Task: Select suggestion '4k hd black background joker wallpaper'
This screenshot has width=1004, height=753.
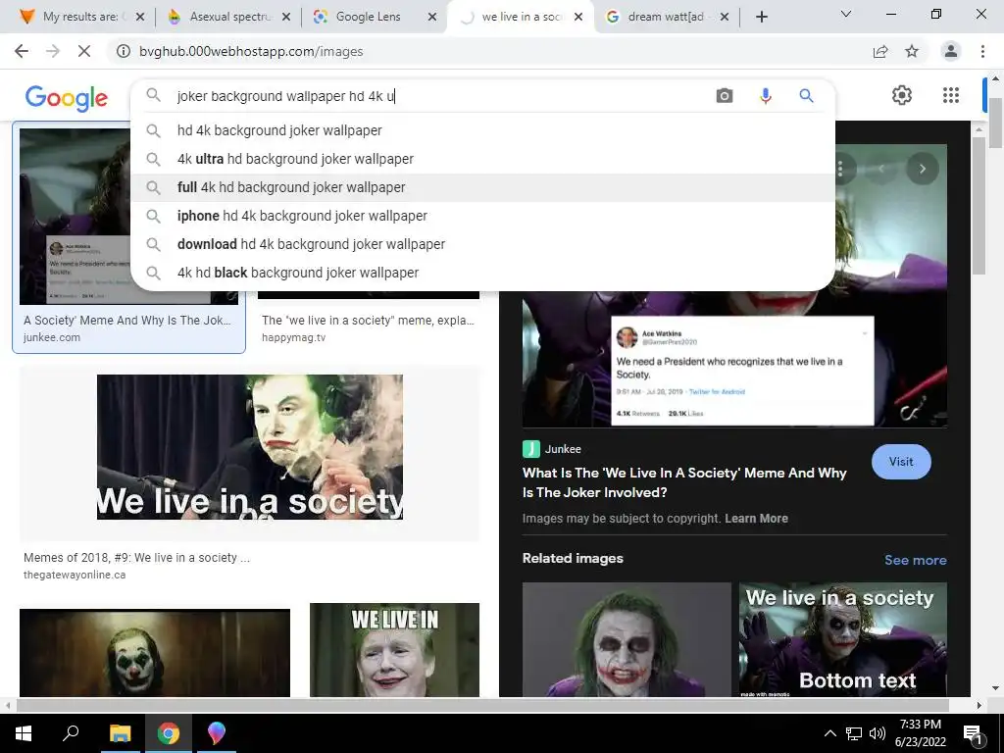Action: 482,273
